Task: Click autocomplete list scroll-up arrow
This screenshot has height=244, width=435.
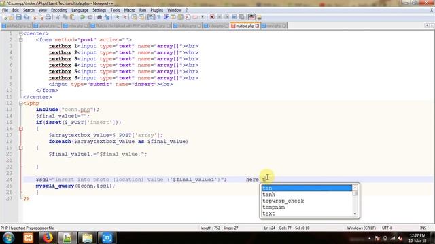Action: (355, 188)
